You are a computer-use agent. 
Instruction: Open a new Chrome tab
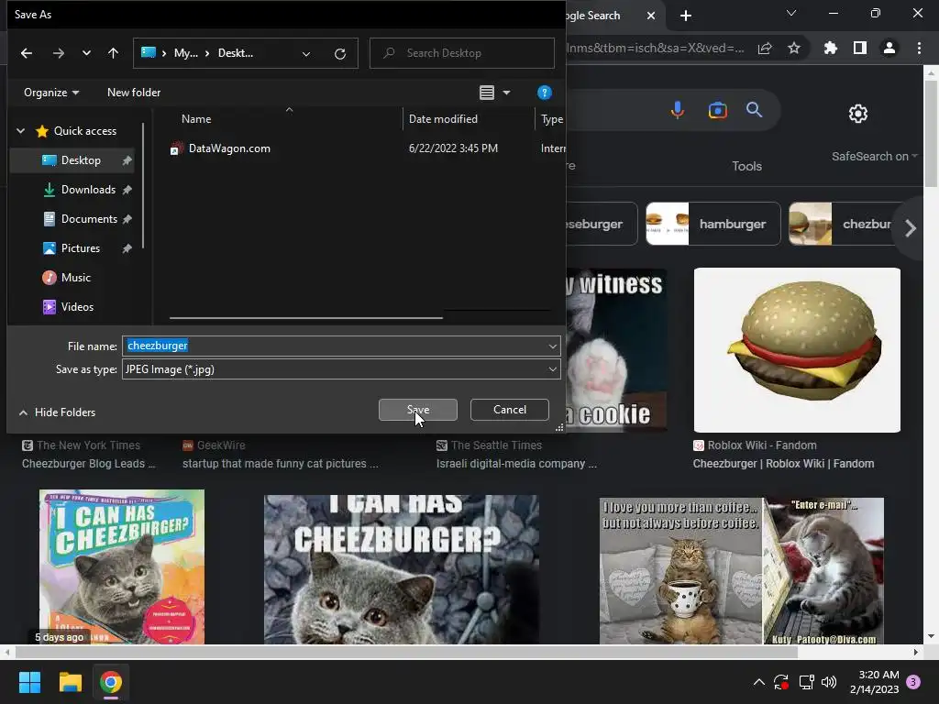(x=686, y=16)
